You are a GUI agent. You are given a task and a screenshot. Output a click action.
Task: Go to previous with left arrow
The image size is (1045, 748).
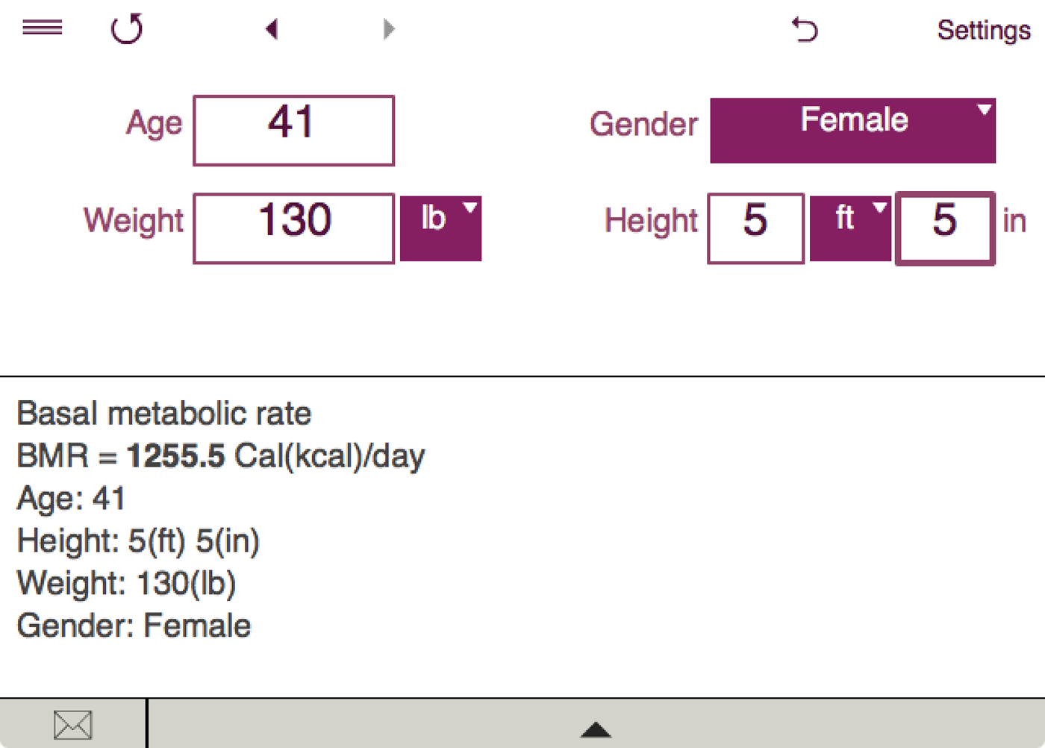(x=272, y=29)
